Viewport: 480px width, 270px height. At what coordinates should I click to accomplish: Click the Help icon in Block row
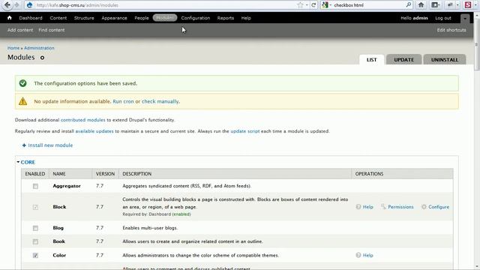pyautogui.click(x=358, y=207)
